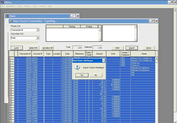The image size is (177, 123).
Task: Click the Unselect All button
Action: (x=48, y=48)
